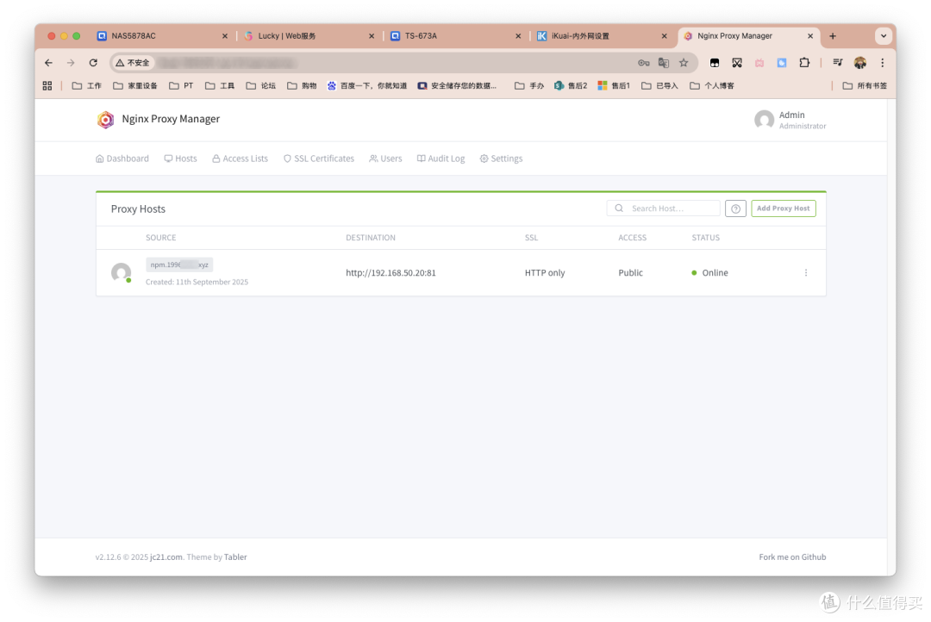
Task: Open the Tabler theme link
Action: [x=235, y=557]
